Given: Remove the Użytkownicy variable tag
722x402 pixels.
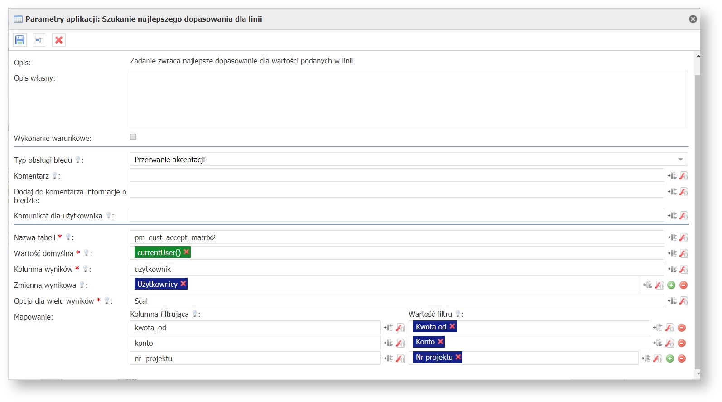Looking at the screenshot, I should click(x=183, y=284).
